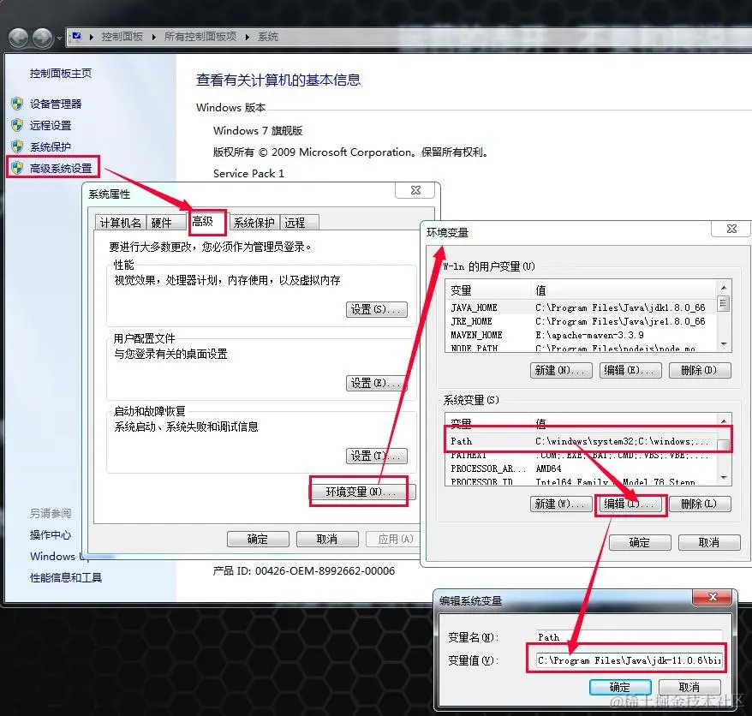Open 操作中心 link
The image size is (752, 716).
[51, 534]
